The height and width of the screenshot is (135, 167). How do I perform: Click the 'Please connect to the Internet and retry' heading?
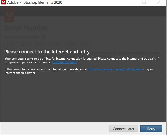click(47, 52)
